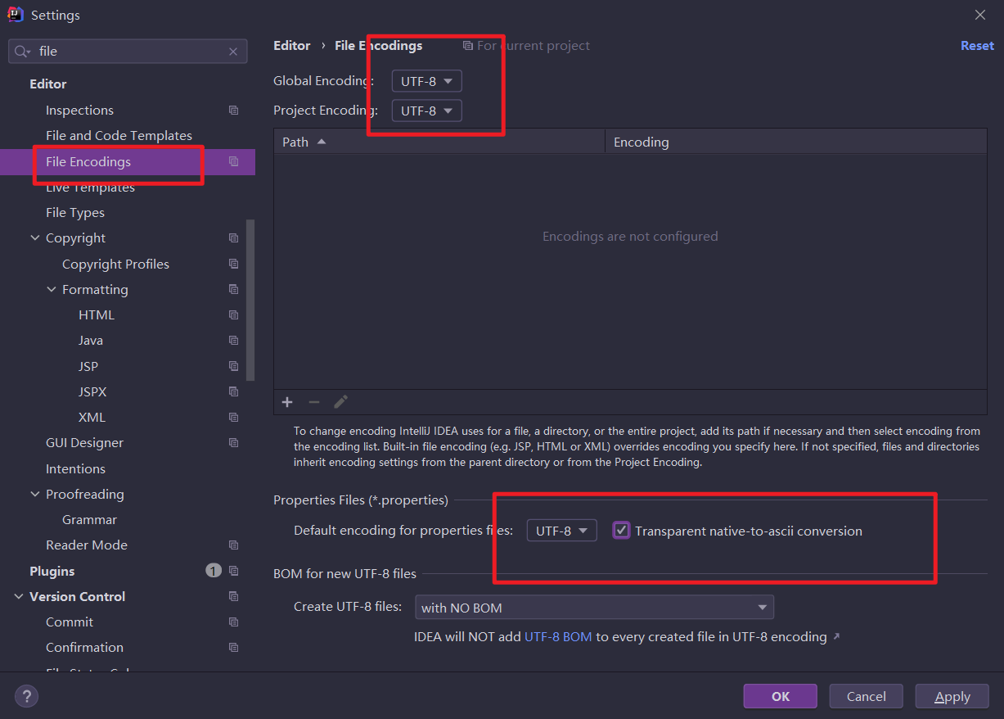Image resolution: width=1004 pixels, height=719 pixels.
Task: Open external link arrow after BOM note
Action: click(x=836, y=636)
